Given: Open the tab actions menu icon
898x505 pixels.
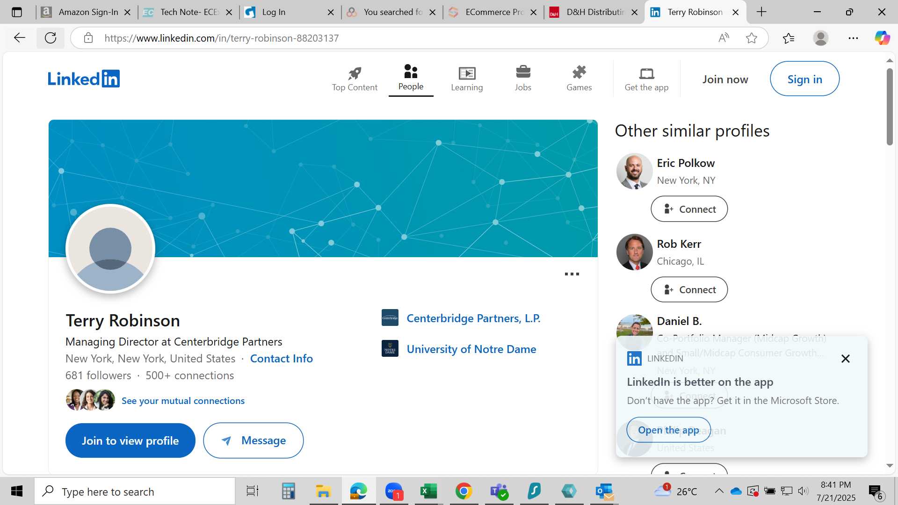Looking at the screenshot, I should pyautogui.click(x=17, y=12).
